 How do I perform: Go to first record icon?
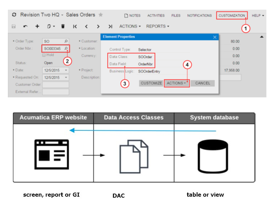pyautogui.click(x=75, y=27)
